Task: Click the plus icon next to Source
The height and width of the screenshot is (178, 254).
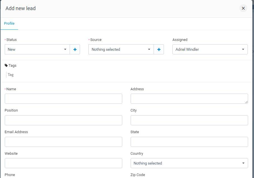Action: [x=159, y=49]
